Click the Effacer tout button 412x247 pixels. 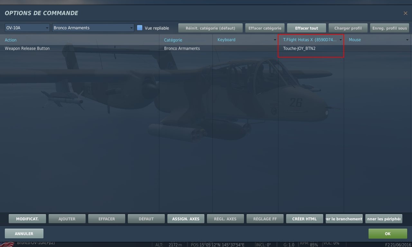pyautogui.click(x=306, y=28)
